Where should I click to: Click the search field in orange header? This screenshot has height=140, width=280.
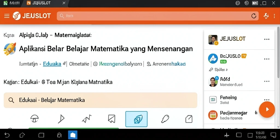pyautogui.click(x=157, y=16)
